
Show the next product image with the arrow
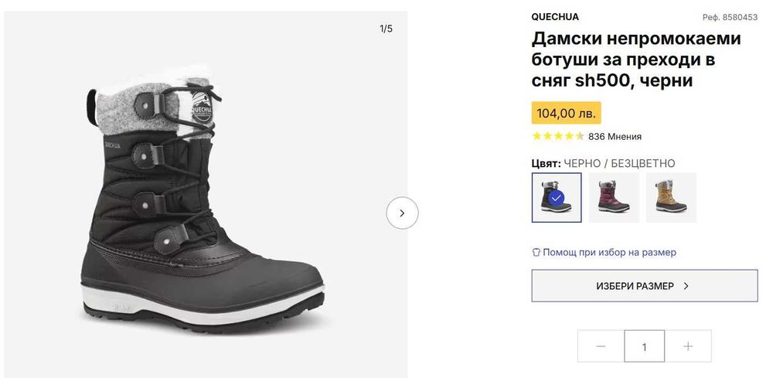(402, 213)
